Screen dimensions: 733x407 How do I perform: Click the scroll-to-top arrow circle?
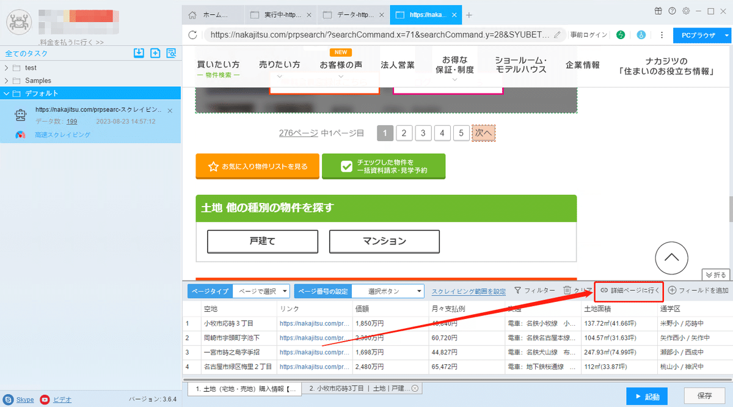[671, 257]
